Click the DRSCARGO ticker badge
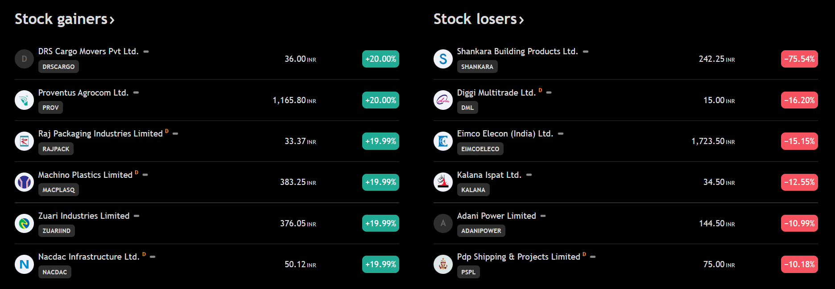835x289 pixels. (x=58, y=67)
